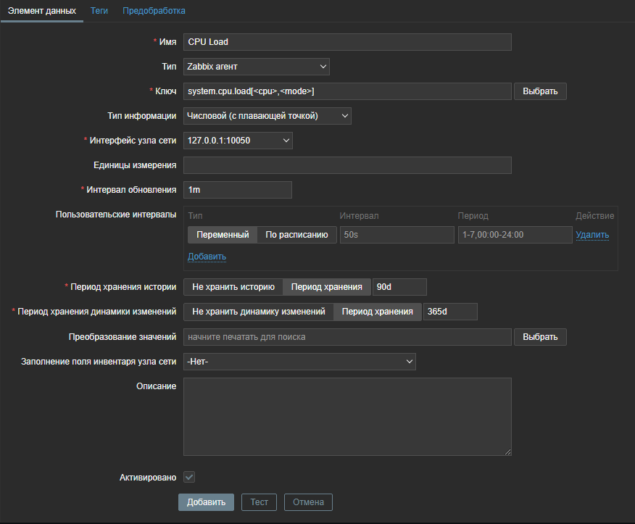The image size is (635, 524).
Task: Toggle the Активировано checkbox
Action: pyautogui.click(x=189, y=477)
